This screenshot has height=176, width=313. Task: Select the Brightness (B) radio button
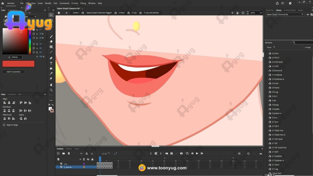pos(34,38)
